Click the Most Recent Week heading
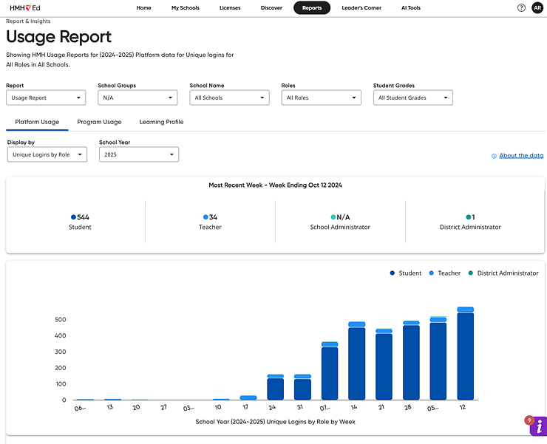Image resolution: width=547 pixels, height=444 pixels. point(275,185)
